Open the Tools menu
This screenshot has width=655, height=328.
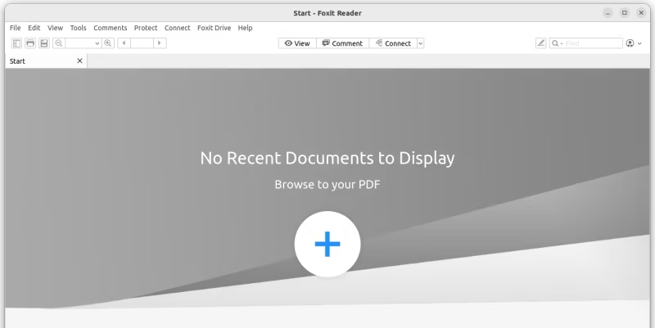tap(78, 28)
